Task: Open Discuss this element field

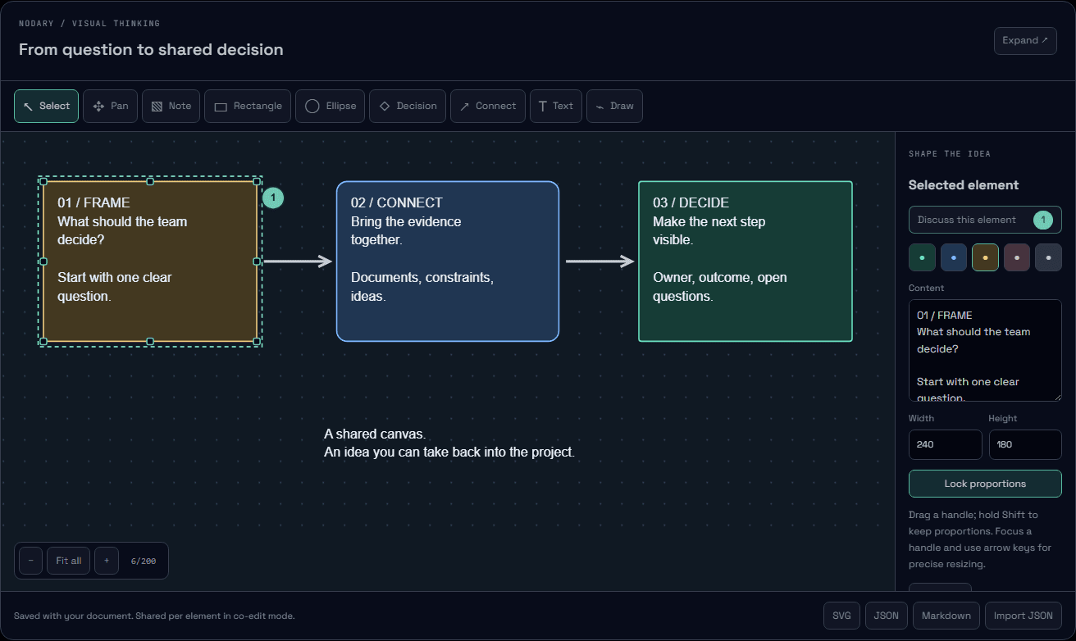Action: coord(985,220)
